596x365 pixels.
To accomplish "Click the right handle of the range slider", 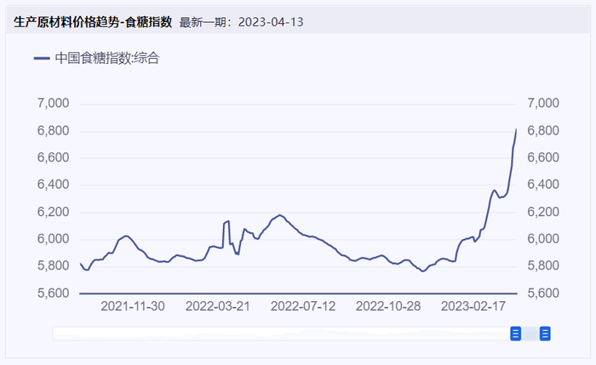I will pyautogui.click(x=545, y=334).
